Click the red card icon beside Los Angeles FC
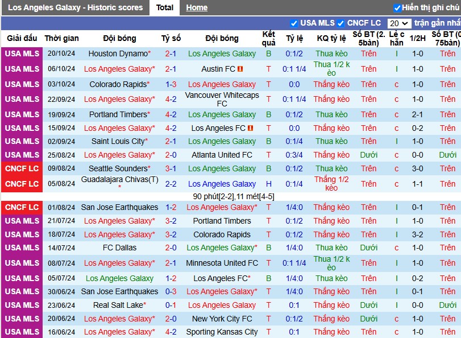 pos(250,128)
